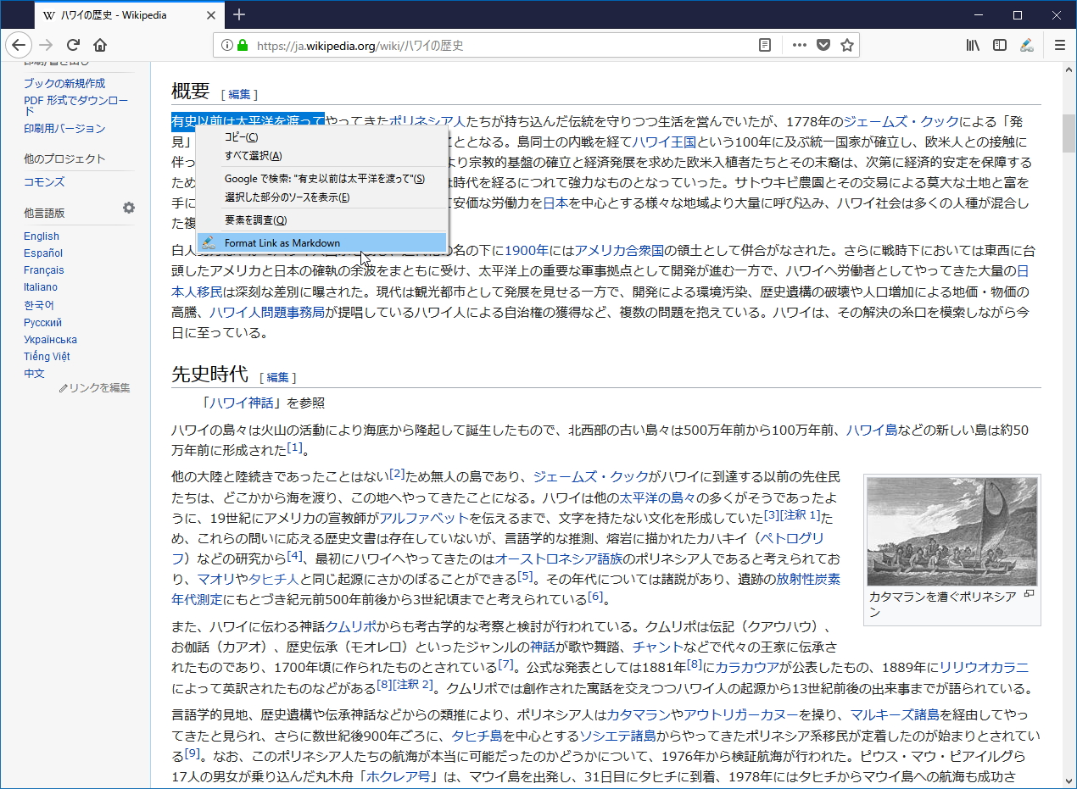Bookmark this page with the star
Image resolution: width=1077 pixels, height=789 pixels.
(x=845, y=45)
